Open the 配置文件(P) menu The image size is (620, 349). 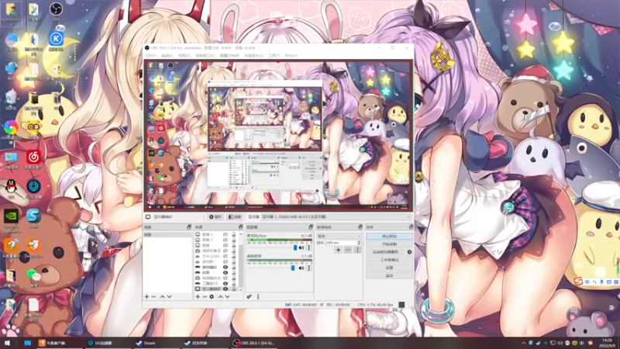click(x=229, y=56)
